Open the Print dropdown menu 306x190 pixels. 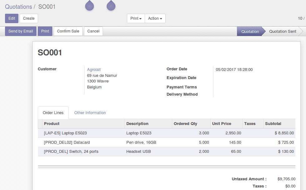(x=135, y=18)
